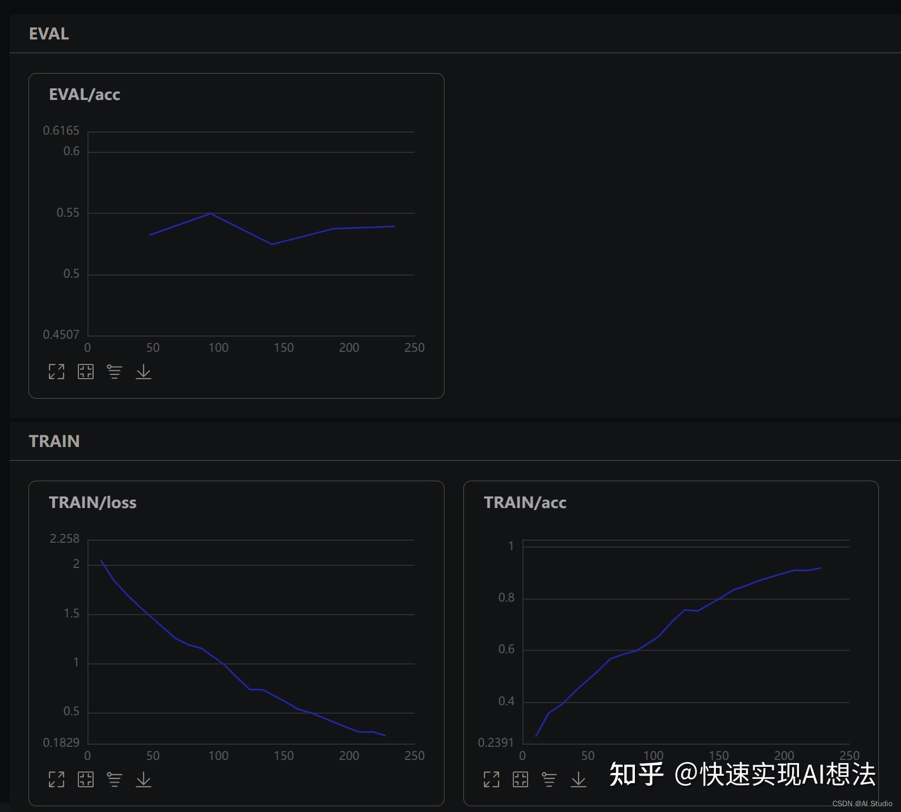901x812 pixels.
Task: Collapse the TRAIN section header
Action: 54,441
